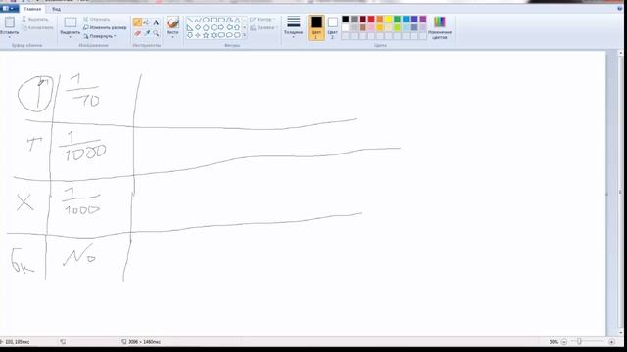Choose the Hexagon shape
627x352 pixels.
pyautogui.click(x=214, y=27)
